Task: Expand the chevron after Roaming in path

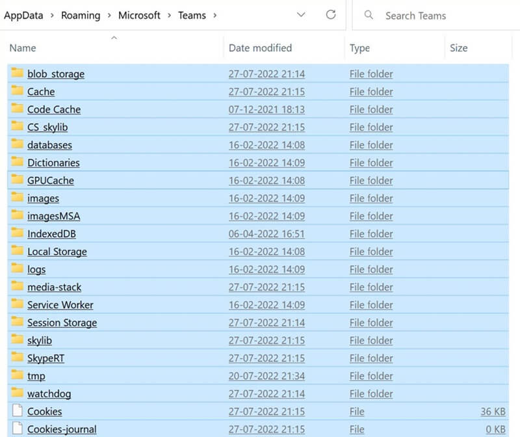Action: [x=109, y=15]
